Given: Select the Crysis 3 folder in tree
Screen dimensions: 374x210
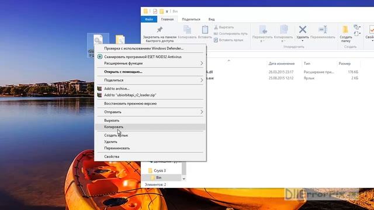Looking at the screenshot, I should tap(160, 171).
